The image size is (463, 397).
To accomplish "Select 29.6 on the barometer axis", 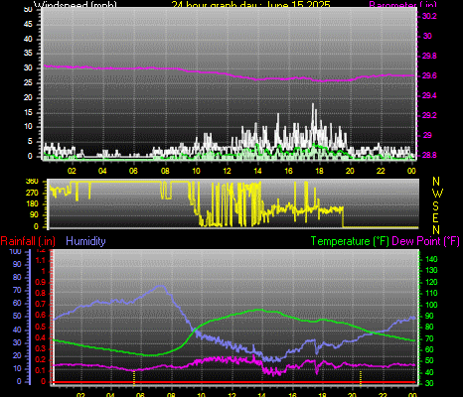I will (429, 75).
